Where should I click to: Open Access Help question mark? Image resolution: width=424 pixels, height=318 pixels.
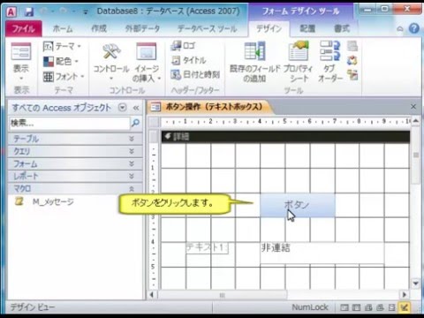click(413, 28)
